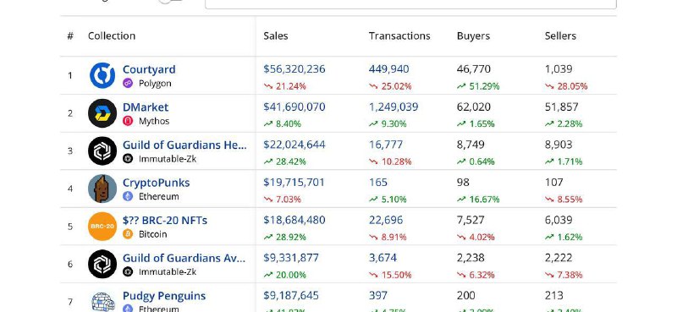Click the orange BRC-20 logo icon

coord(102,226)
